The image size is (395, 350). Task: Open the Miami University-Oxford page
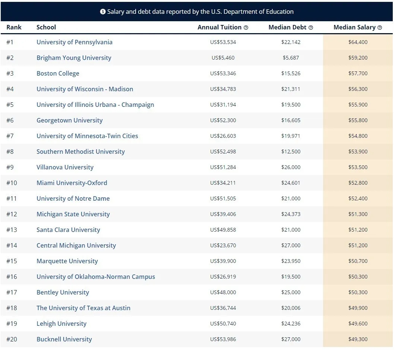[72, 183]
